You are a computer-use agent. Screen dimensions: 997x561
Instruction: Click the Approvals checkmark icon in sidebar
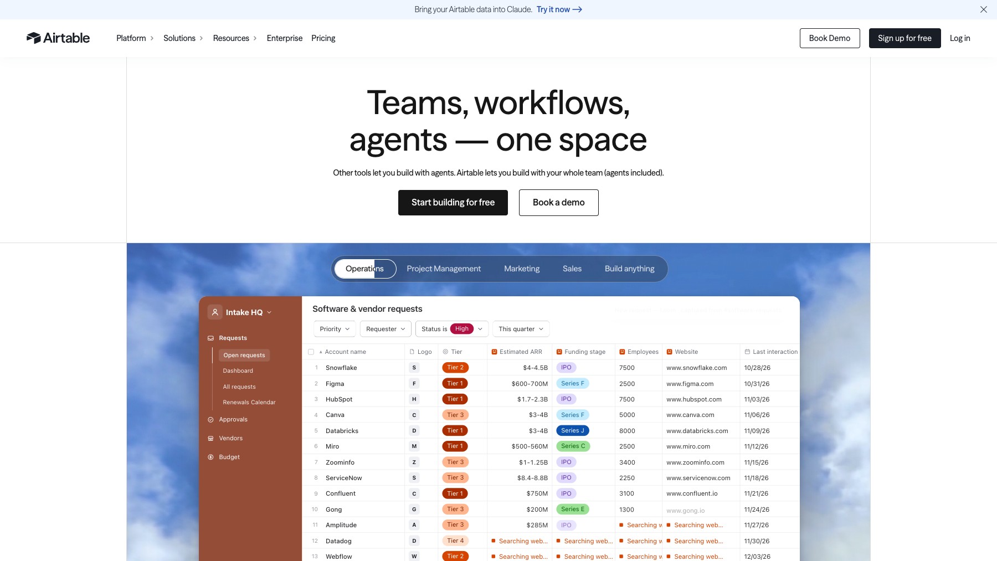(x=210, y=420)
